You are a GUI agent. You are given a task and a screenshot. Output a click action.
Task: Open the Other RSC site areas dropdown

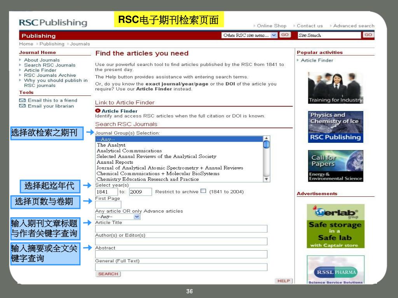point(249,35)
